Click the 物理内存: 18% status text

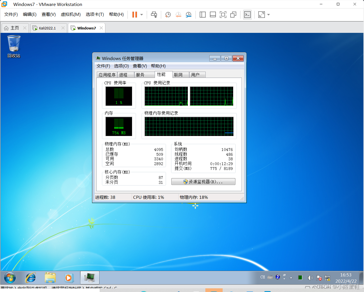[194, 197]
